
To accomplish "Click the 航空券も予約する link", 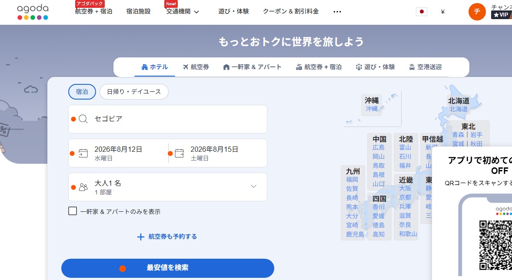I will (x=173, y=237).
